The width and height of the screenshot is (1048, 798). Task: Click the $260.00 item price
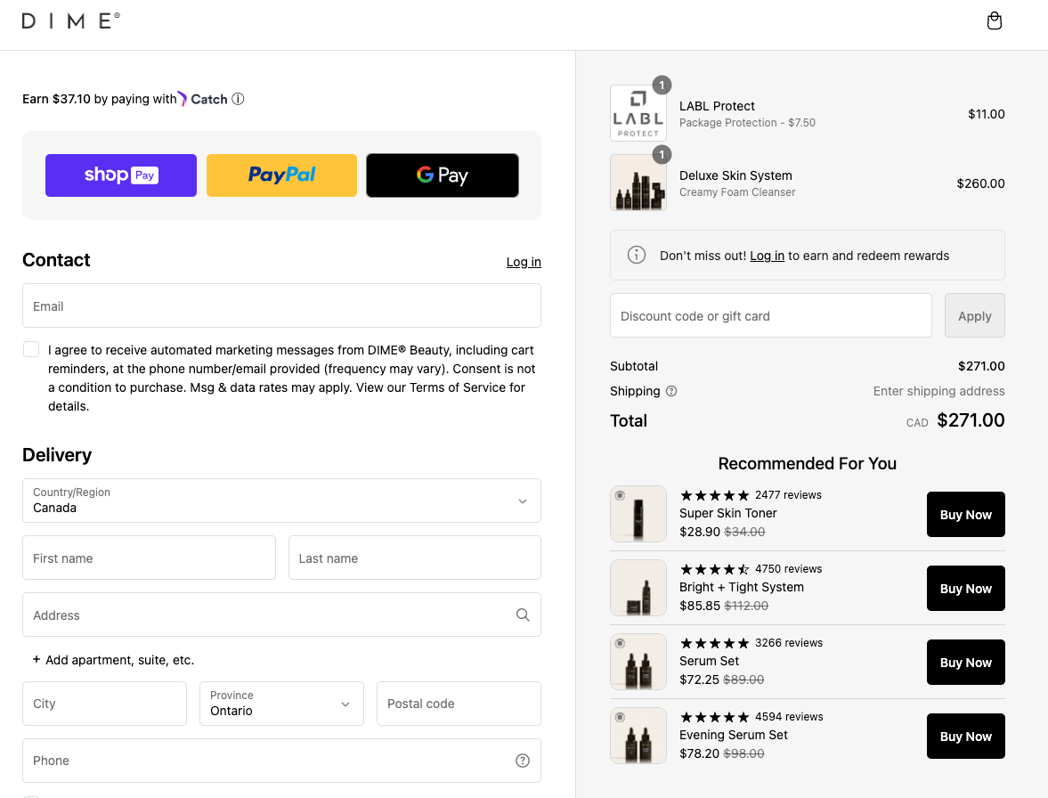980,183
